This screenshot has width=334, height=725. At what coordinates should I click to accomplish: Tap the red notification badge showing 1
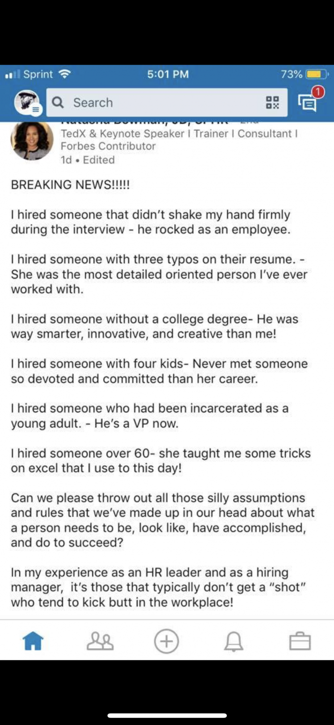(318, 91)
